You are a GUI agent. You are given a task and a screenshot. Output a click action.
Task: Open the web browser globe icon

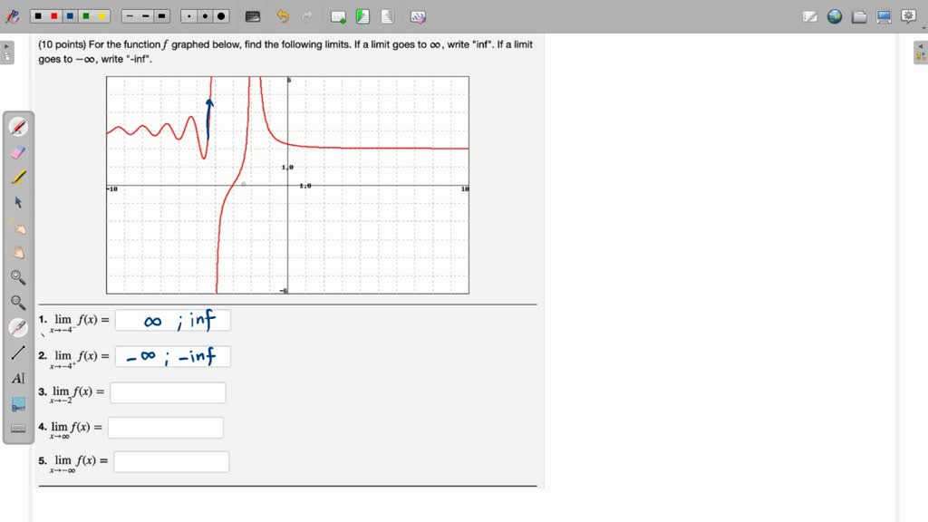click(x=835, y=15)
